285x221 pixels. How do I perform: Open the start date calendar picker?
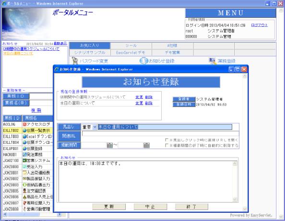(110, 145)
